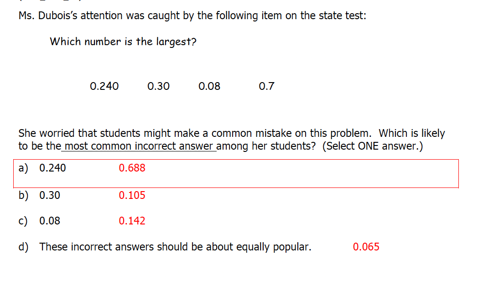Click the underlined 'most common incorrect answer' text
Screen dimensions: 478x281
(x=138, y=146)
